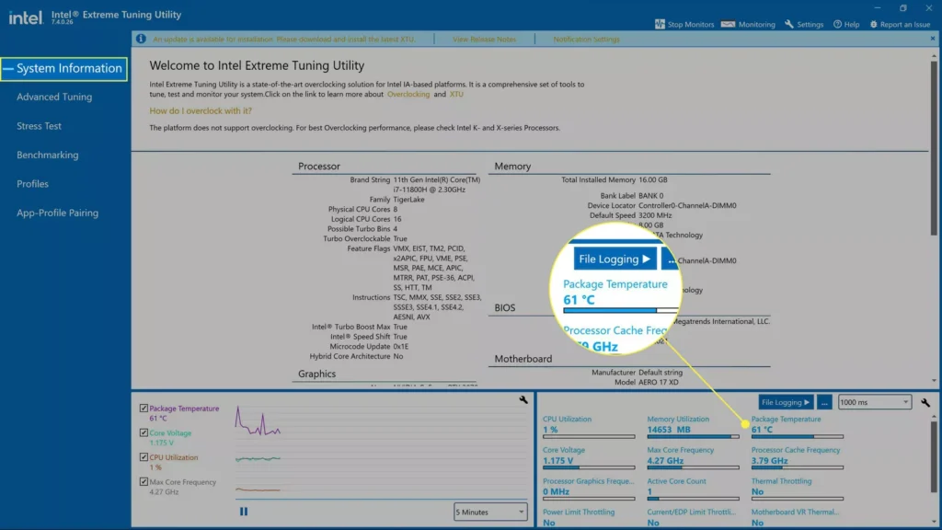Click Package Temperature monitor bar
942x530 pixels.
pyautogui.click(x=798, y=437)
